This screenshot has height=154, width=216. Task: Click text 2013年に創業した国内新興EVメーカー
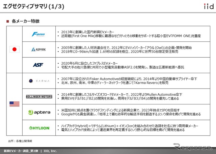pyautogui.click(x=88, y=32)
